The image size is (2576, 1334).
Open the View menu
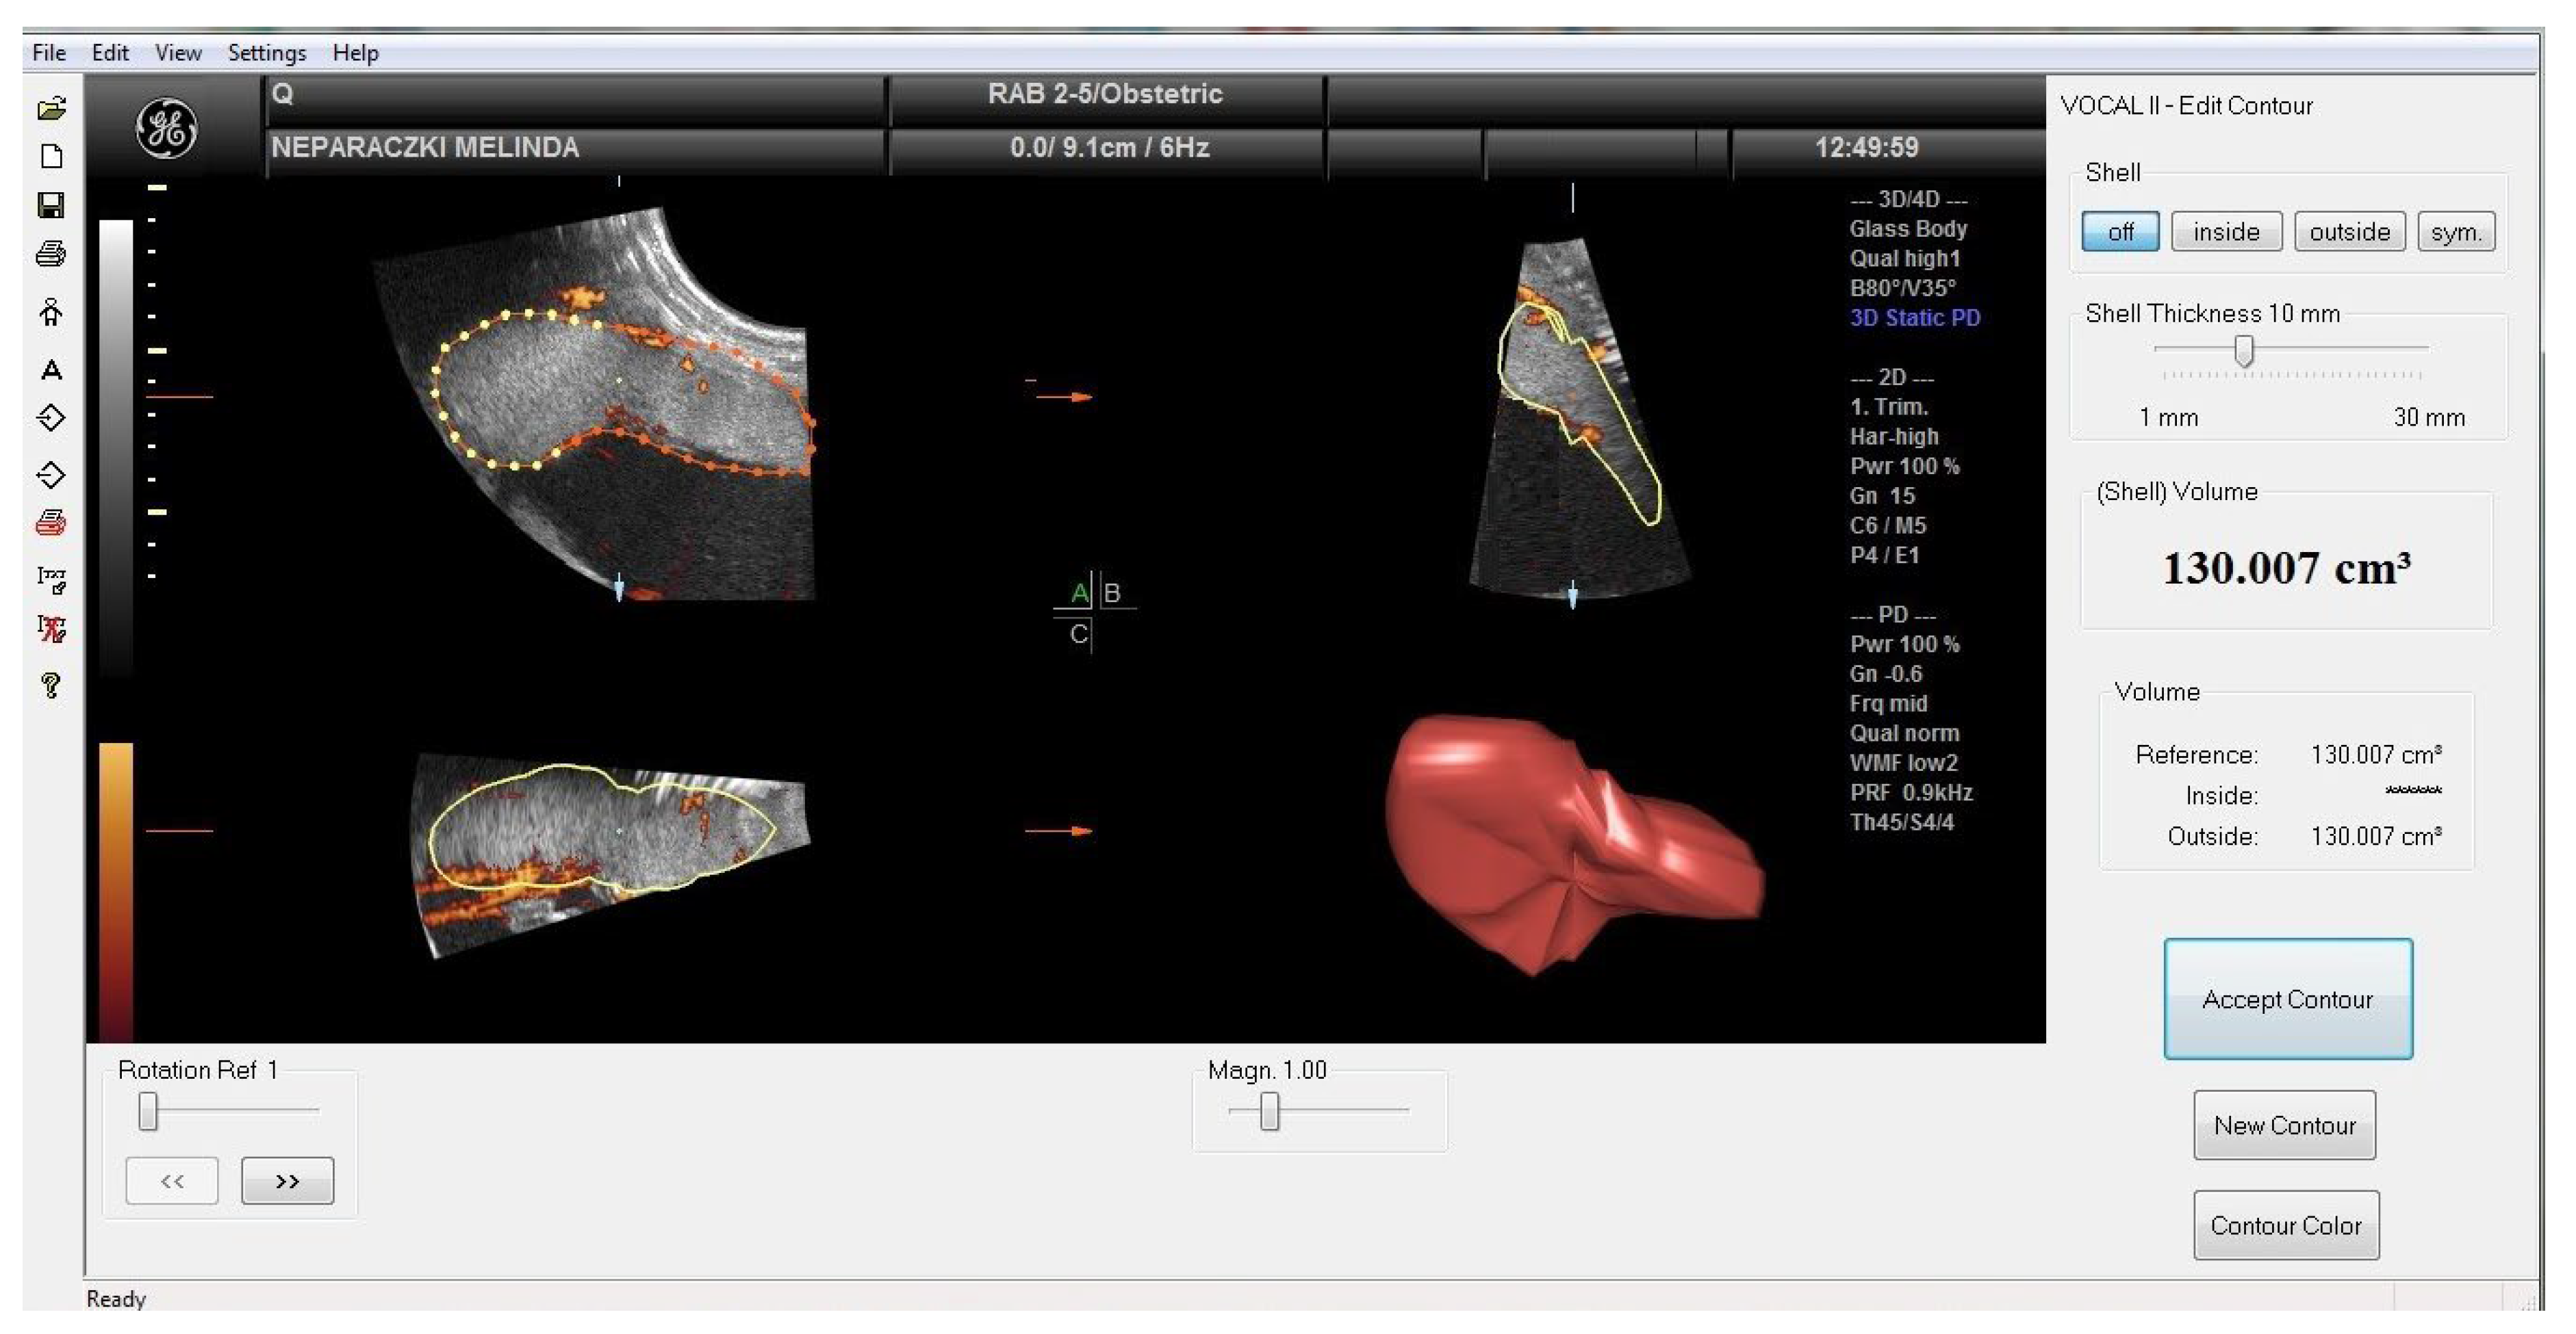point(178,53)
